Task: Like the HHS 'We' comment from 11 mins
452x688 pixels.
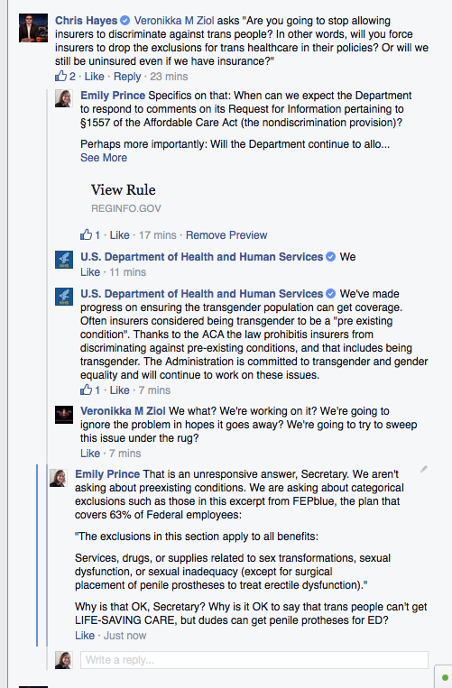Action: (90, 272)
